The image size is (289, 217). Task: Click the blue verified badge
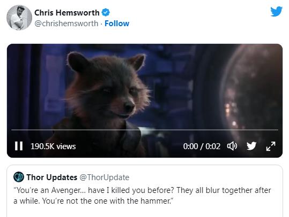pos(106,12)
